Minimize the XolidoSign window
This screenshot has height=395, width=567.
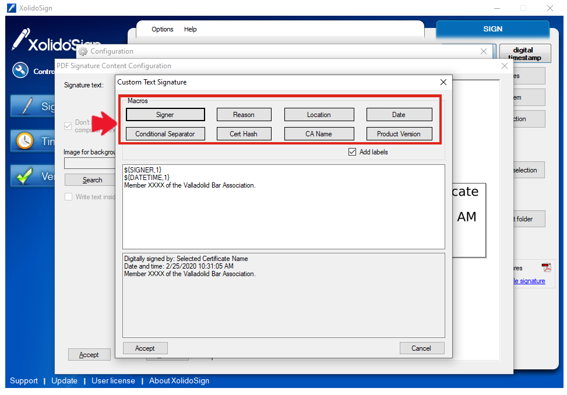pos(497,8)
